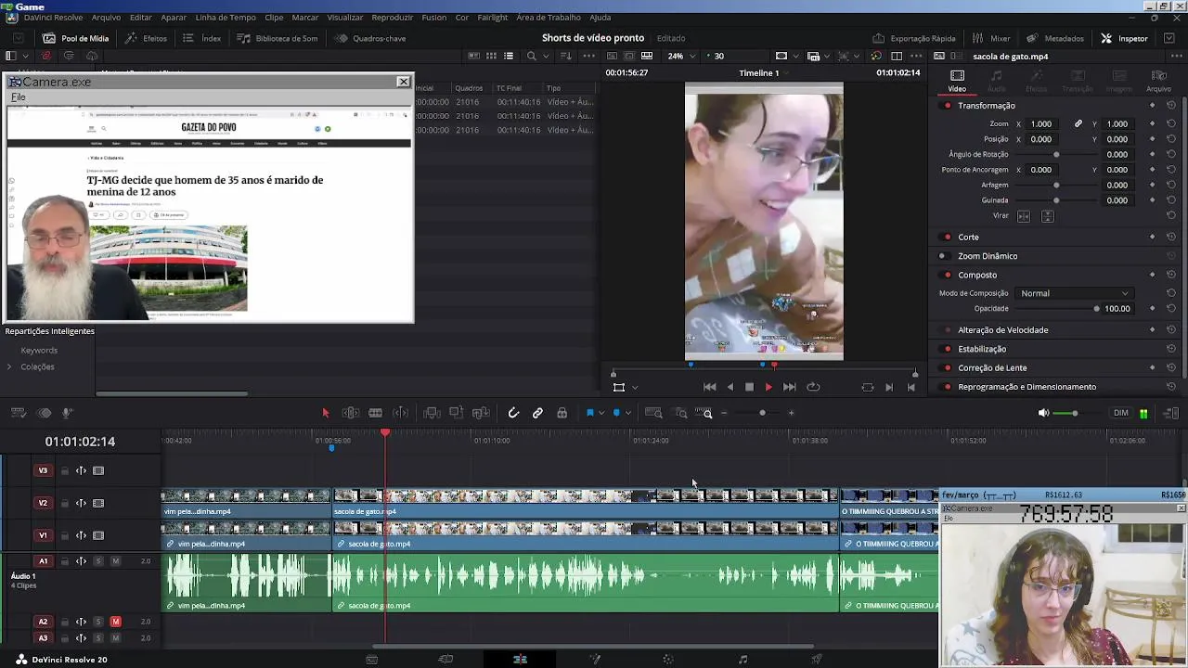This screenshot has width=1188, height=668.
Task: Mute audio track A1
Action: [116, 561]
